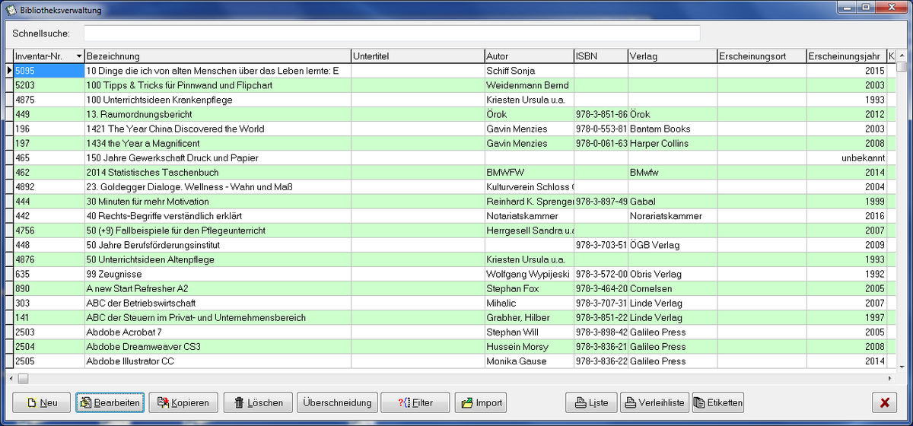Image resolution: width=913 pixels, height=426 pixels.
Task: Click the Neu button to add a book
Action: (42, 402)
